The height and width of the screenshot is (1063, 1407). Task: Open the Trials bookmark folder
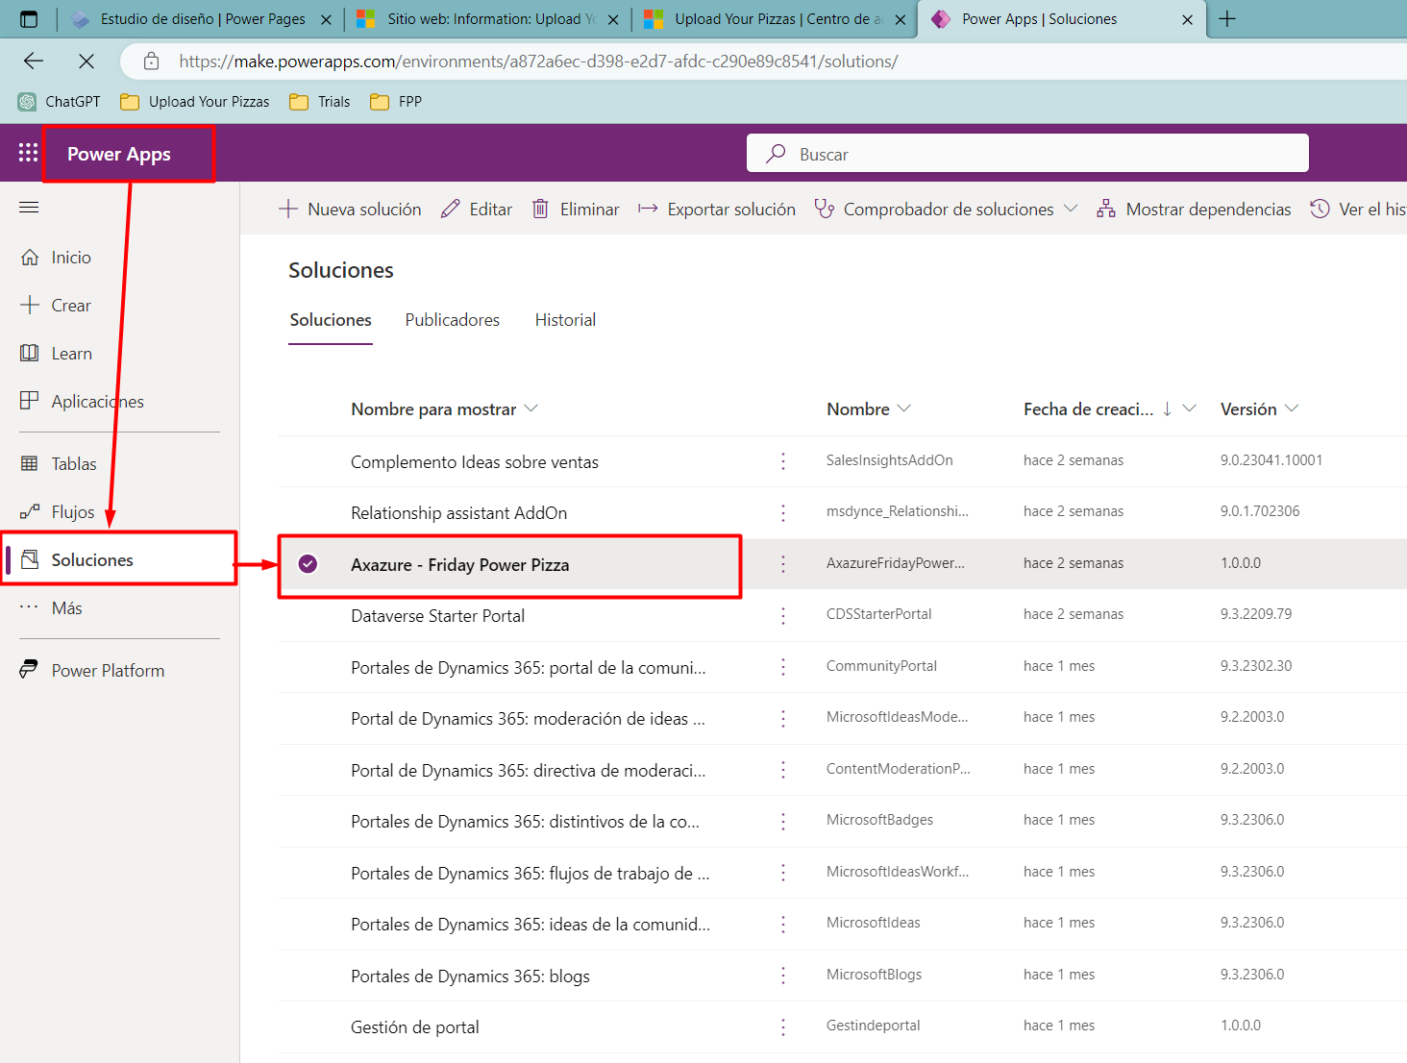[320, 102]
